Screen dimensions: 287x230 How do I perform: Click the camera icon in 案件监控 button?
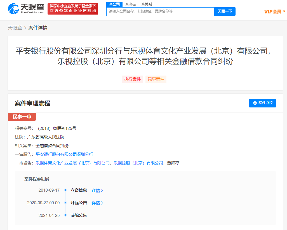coord(255,103)
